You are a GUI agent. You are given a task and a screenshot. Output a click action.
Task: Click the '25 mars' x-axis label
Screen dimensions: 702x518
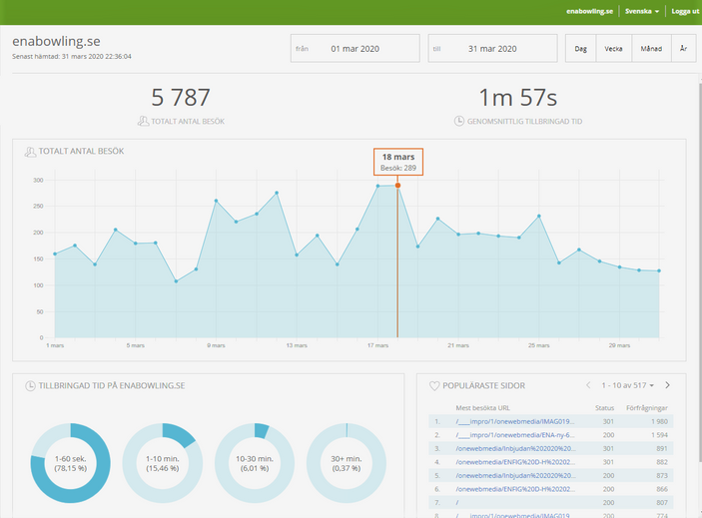(x=538, y=345)
